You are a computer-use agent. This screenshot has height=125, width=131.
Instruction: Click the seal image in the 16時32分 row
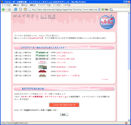tap(43, 67)
